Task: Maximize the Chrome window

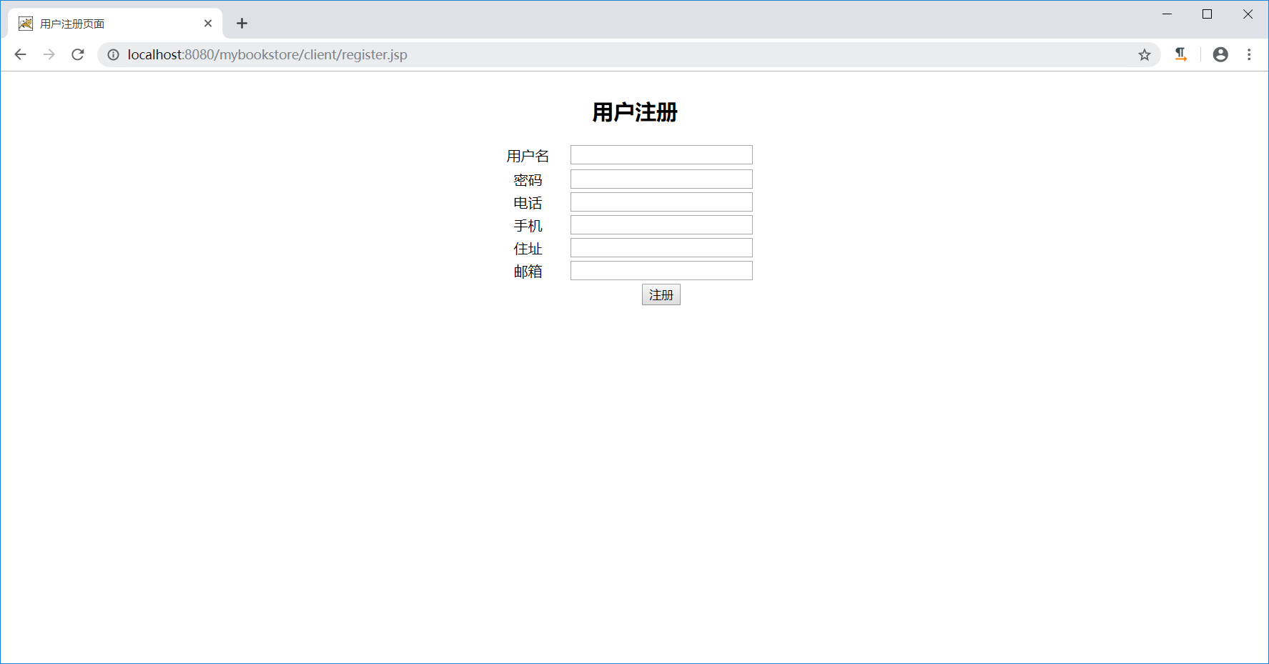Action: (1208, 14)
